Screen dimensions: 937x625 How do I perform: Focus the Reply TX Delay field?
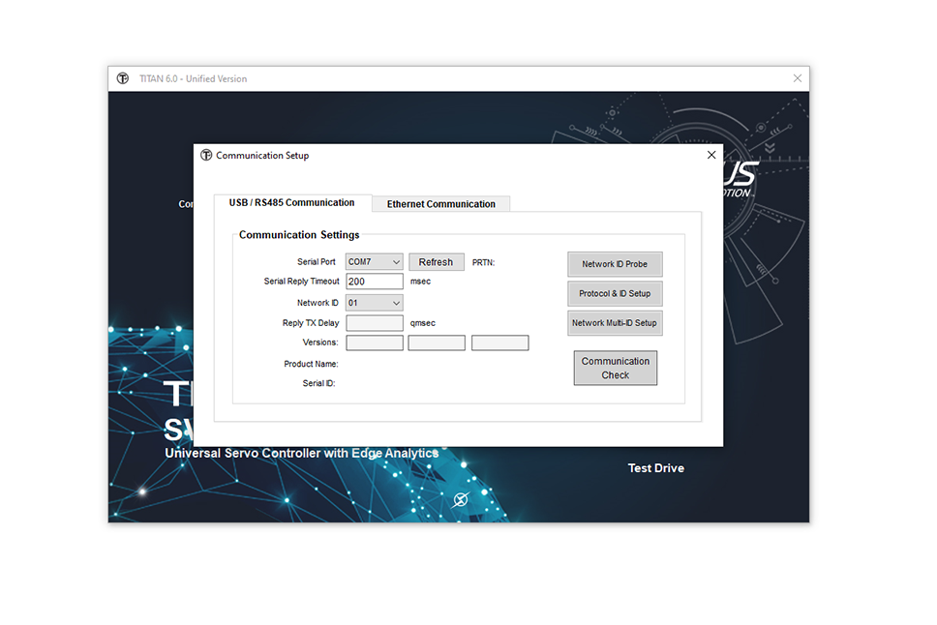pyautogui.click(x=374, y=323)
